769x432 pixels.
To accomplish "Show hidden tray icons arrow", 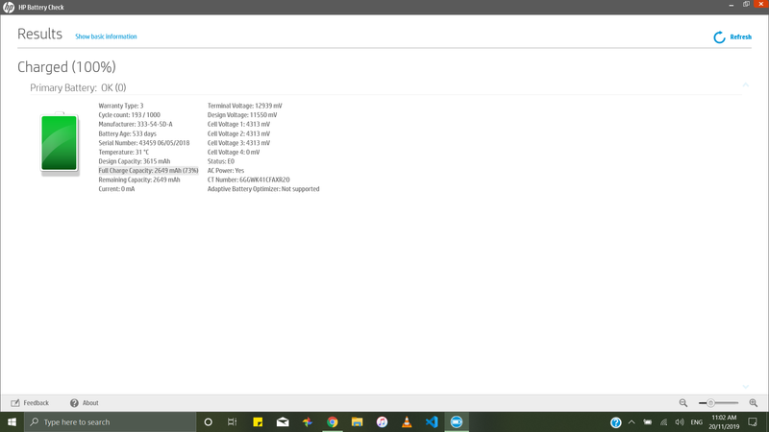I will tap(632, 421).
